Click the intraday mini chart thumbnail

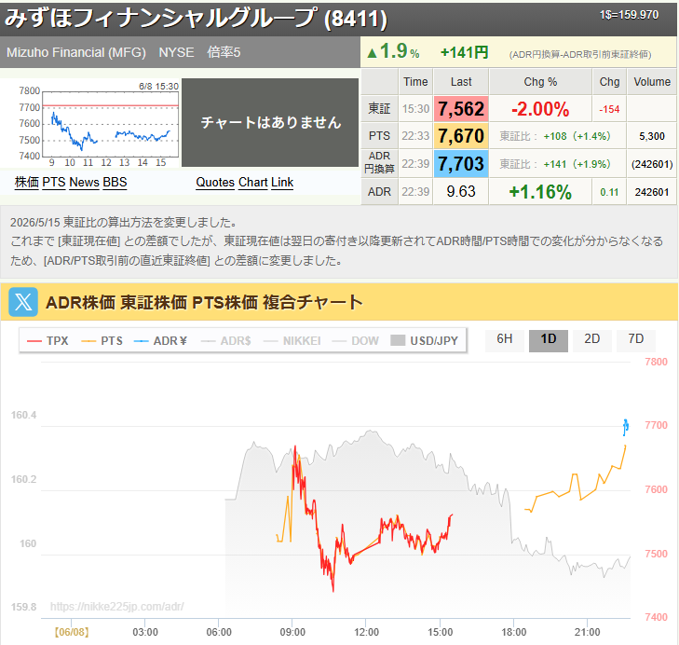click(x=98, y=124)
